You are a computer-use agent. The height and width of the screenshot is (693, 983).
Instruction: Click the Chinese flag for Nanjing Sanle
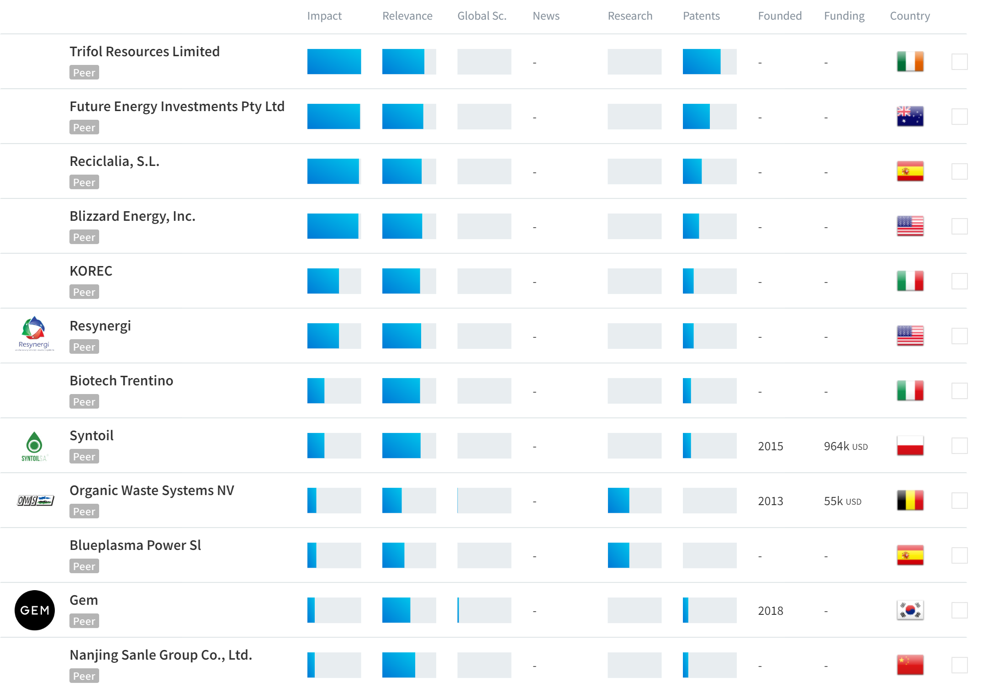click(910, 665)
